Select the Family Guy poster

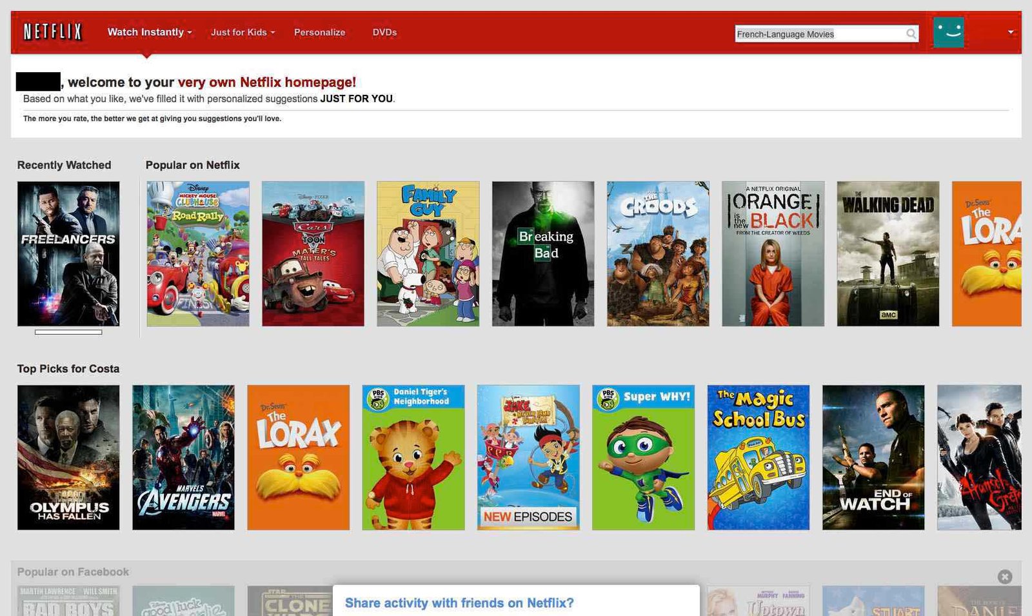point(428,253)
